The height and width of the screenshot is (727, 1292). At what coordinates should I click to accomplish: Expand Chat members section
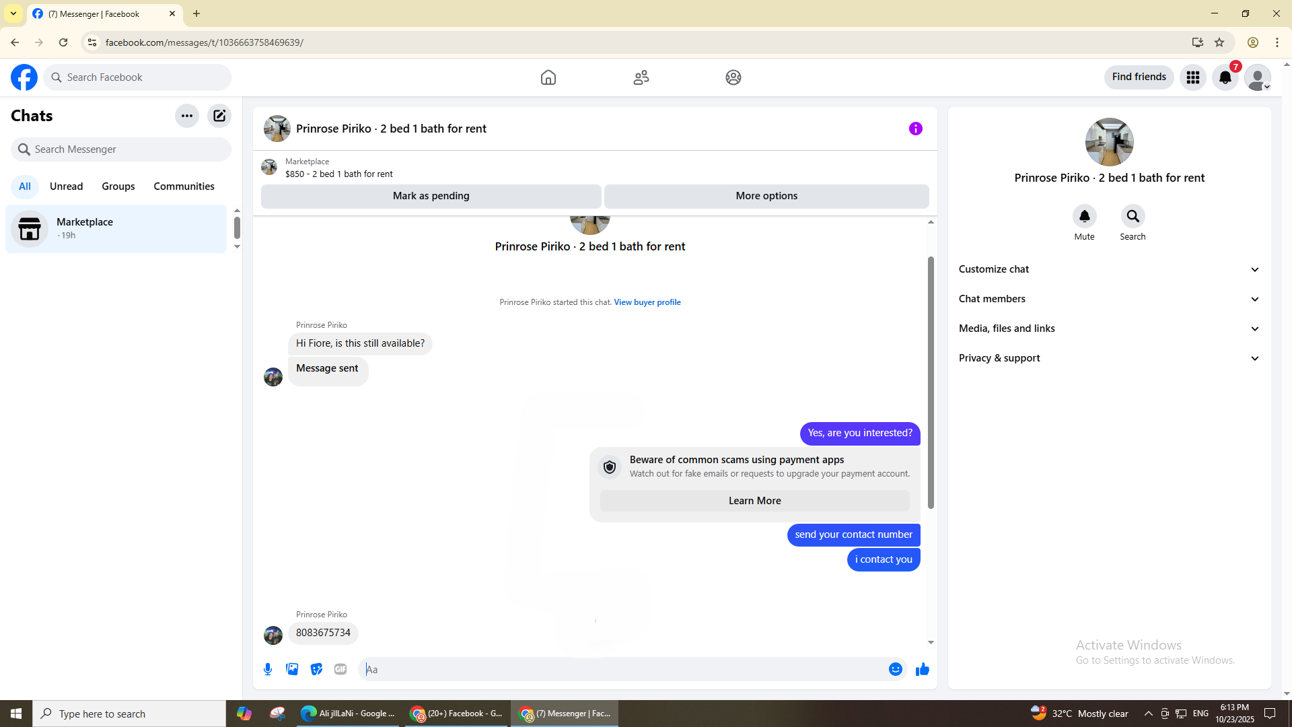[x=1109, y=299]
